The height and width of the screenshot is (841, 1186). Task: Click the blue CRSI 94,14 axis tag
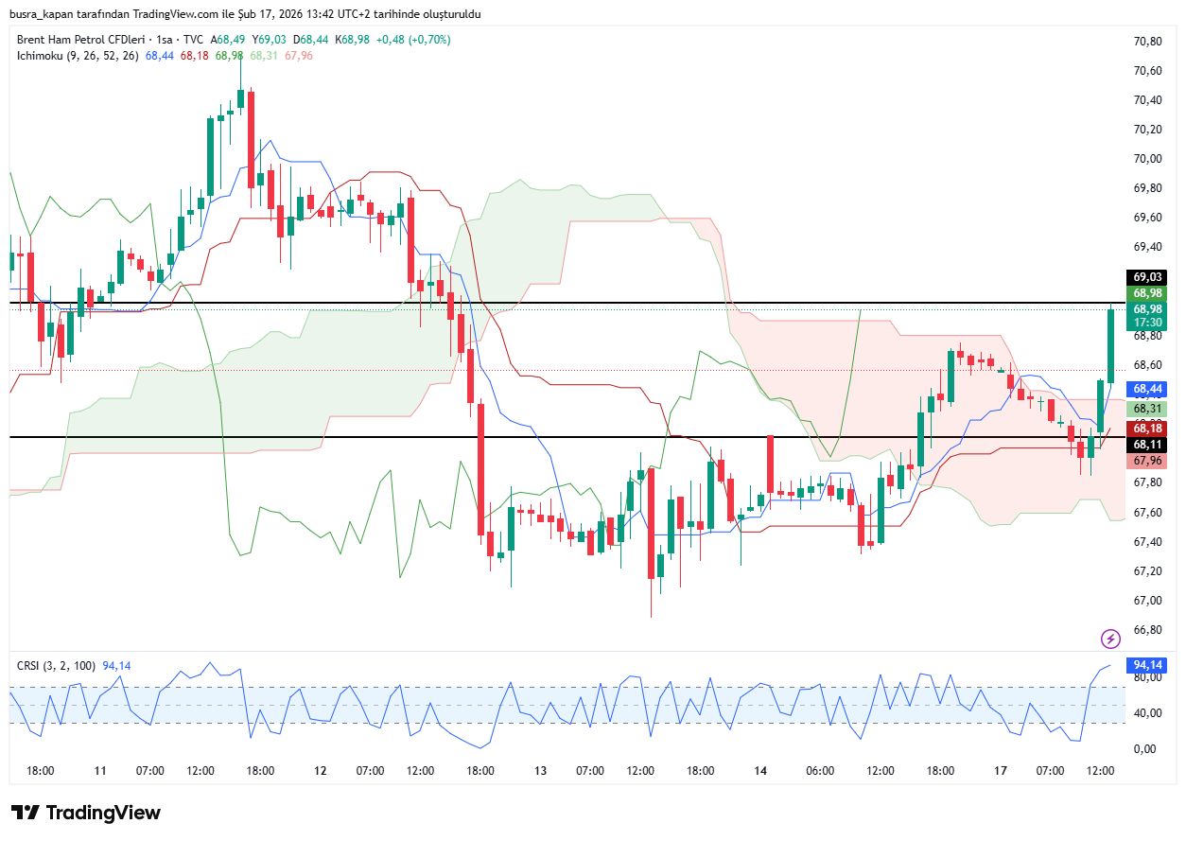1147,665
